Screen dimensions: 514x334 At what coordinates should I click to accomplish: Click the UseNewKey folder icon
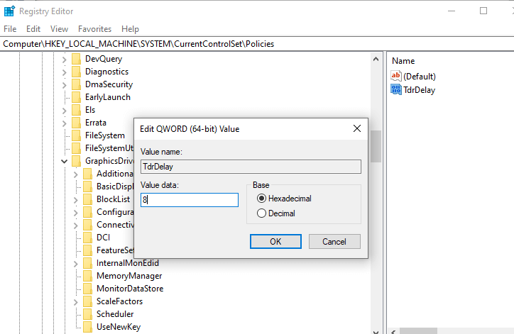point(87,327)
